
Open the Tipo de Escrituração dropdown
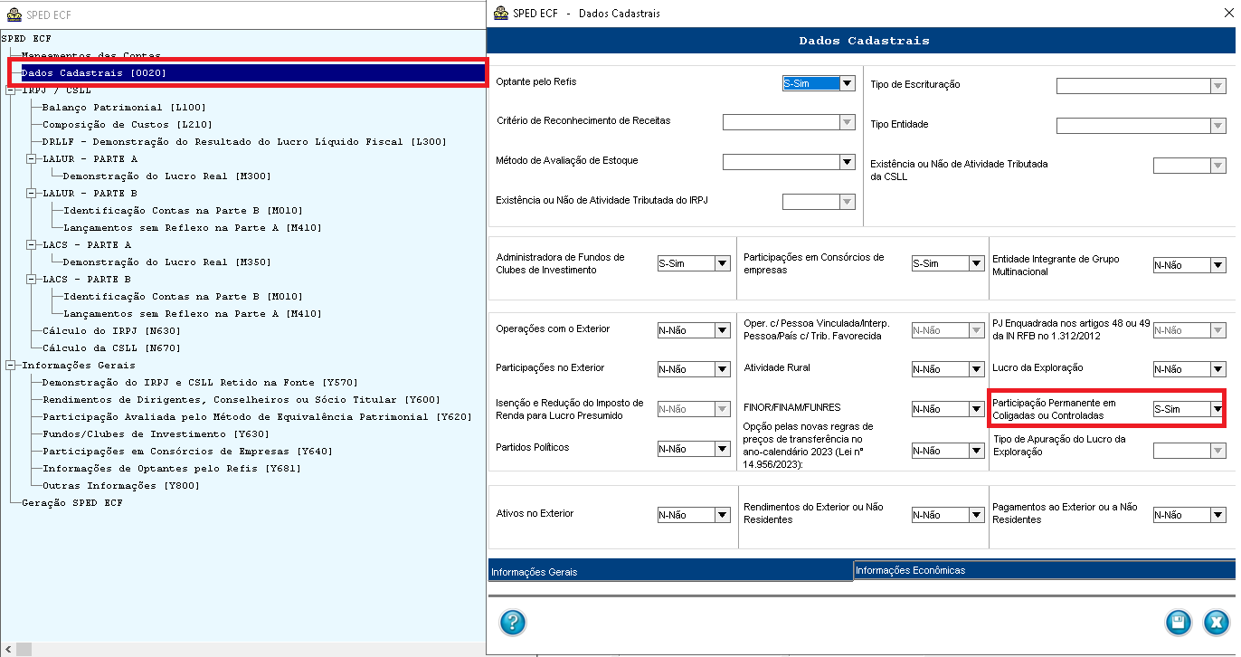(1217, 86)
